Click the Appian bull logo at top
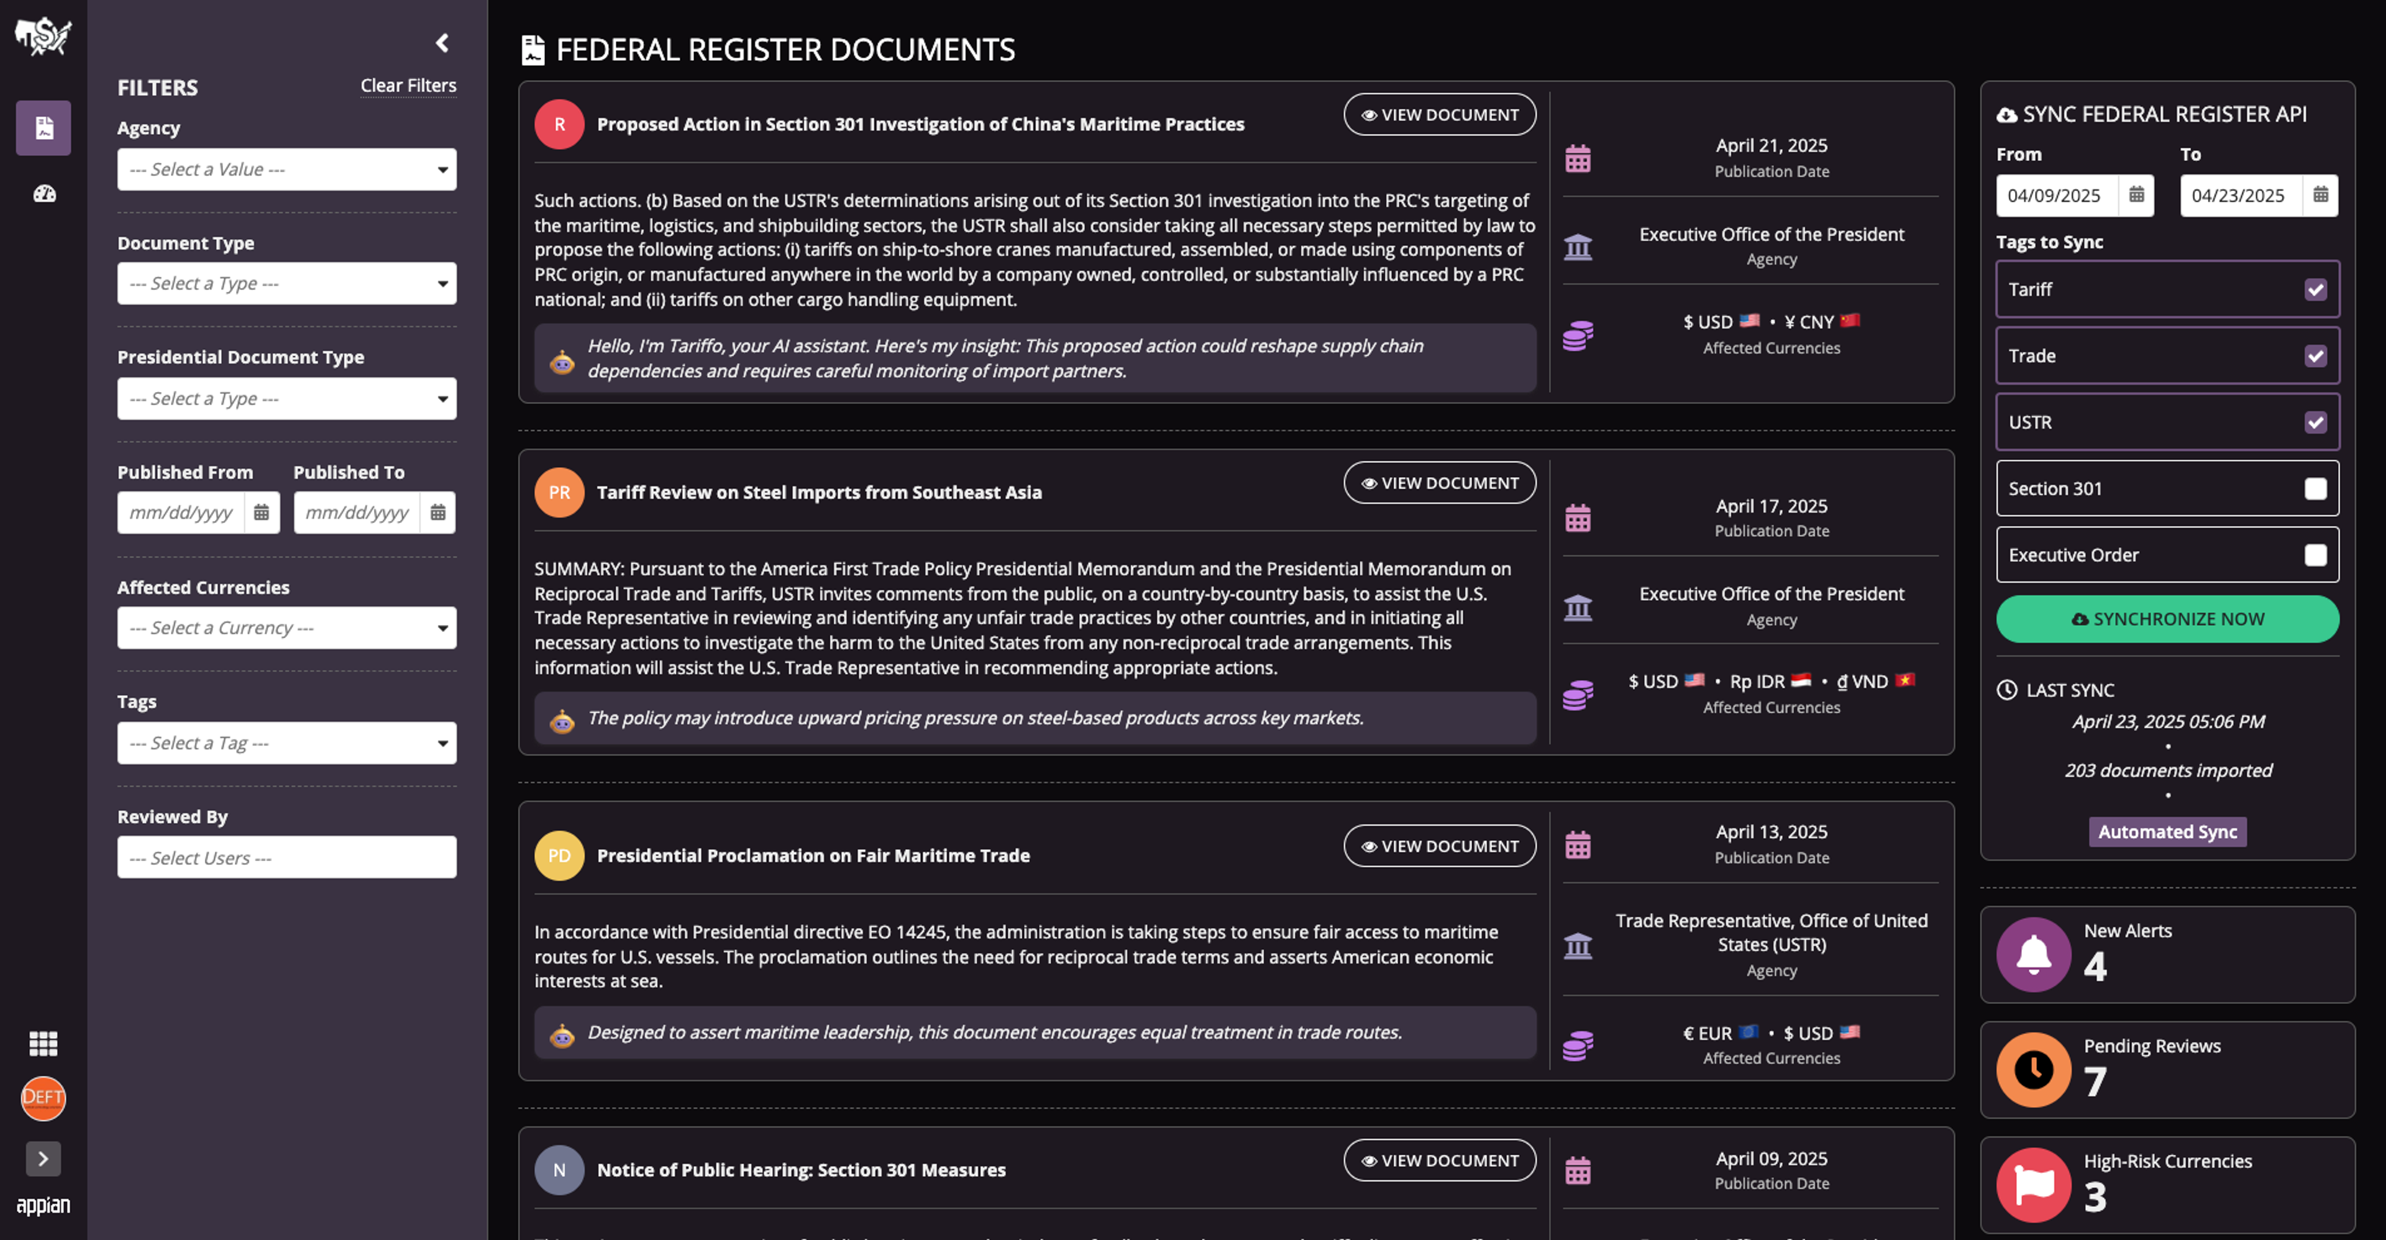The image size is (2386, 1240). click(x=43, y=36)
